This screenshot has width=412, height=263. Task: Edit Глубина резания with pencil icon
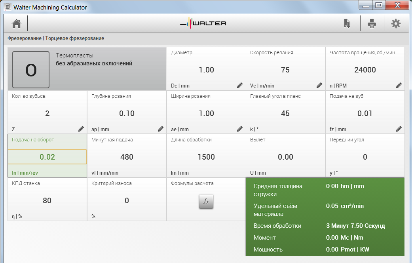(161, 129)
